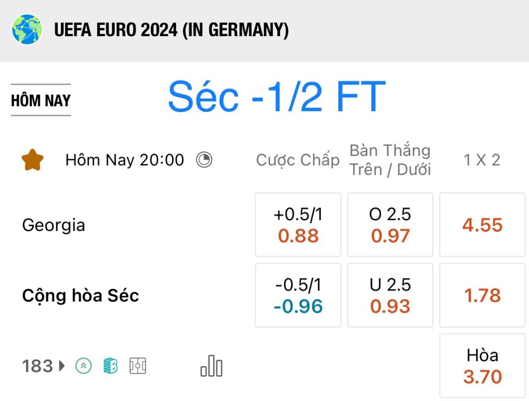Pick Under 2.5 goals at 0.93
The width and height of the screenshot is (529, 401).
click(x=391, y=296)
